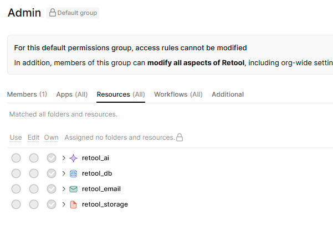Screen dimensions: 333x227
Task: Click the retool_storage resource name
Action: (105, 204)
